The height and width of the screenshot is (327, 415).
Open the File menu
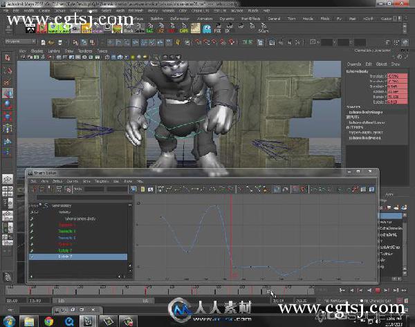pyautogui.click(x=6, y=11)
